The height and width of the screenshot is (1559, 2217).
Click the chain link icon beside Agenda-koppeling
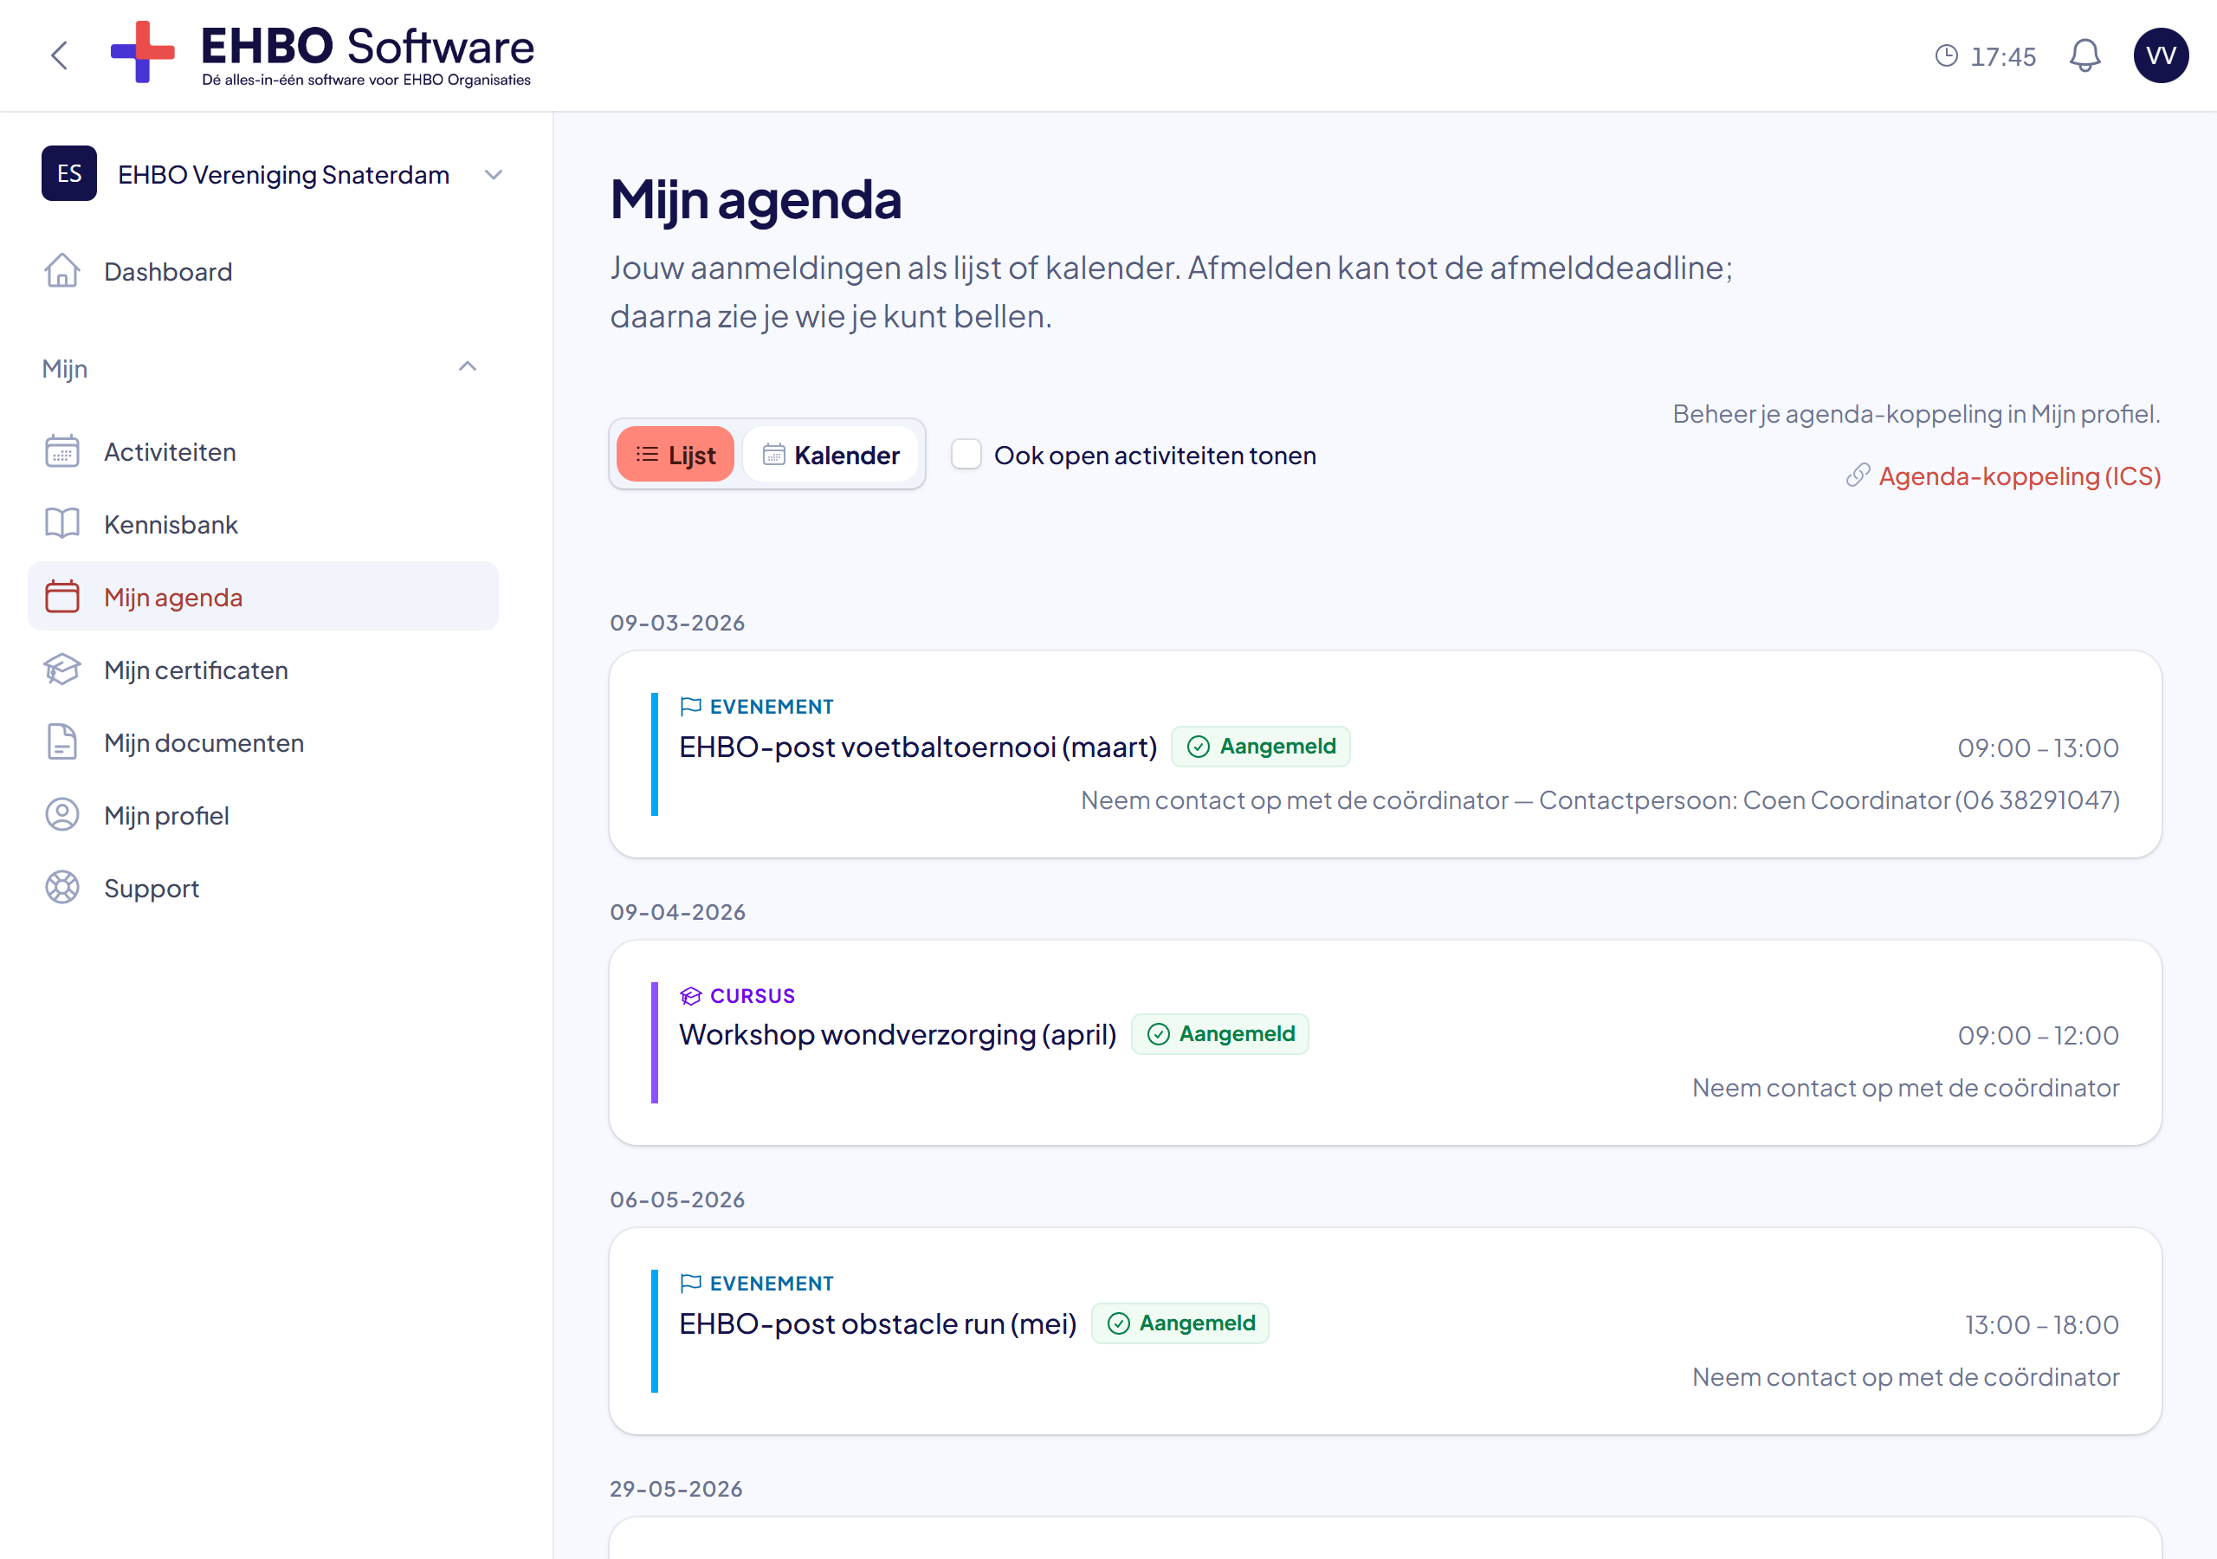(x=1857, y=476)
